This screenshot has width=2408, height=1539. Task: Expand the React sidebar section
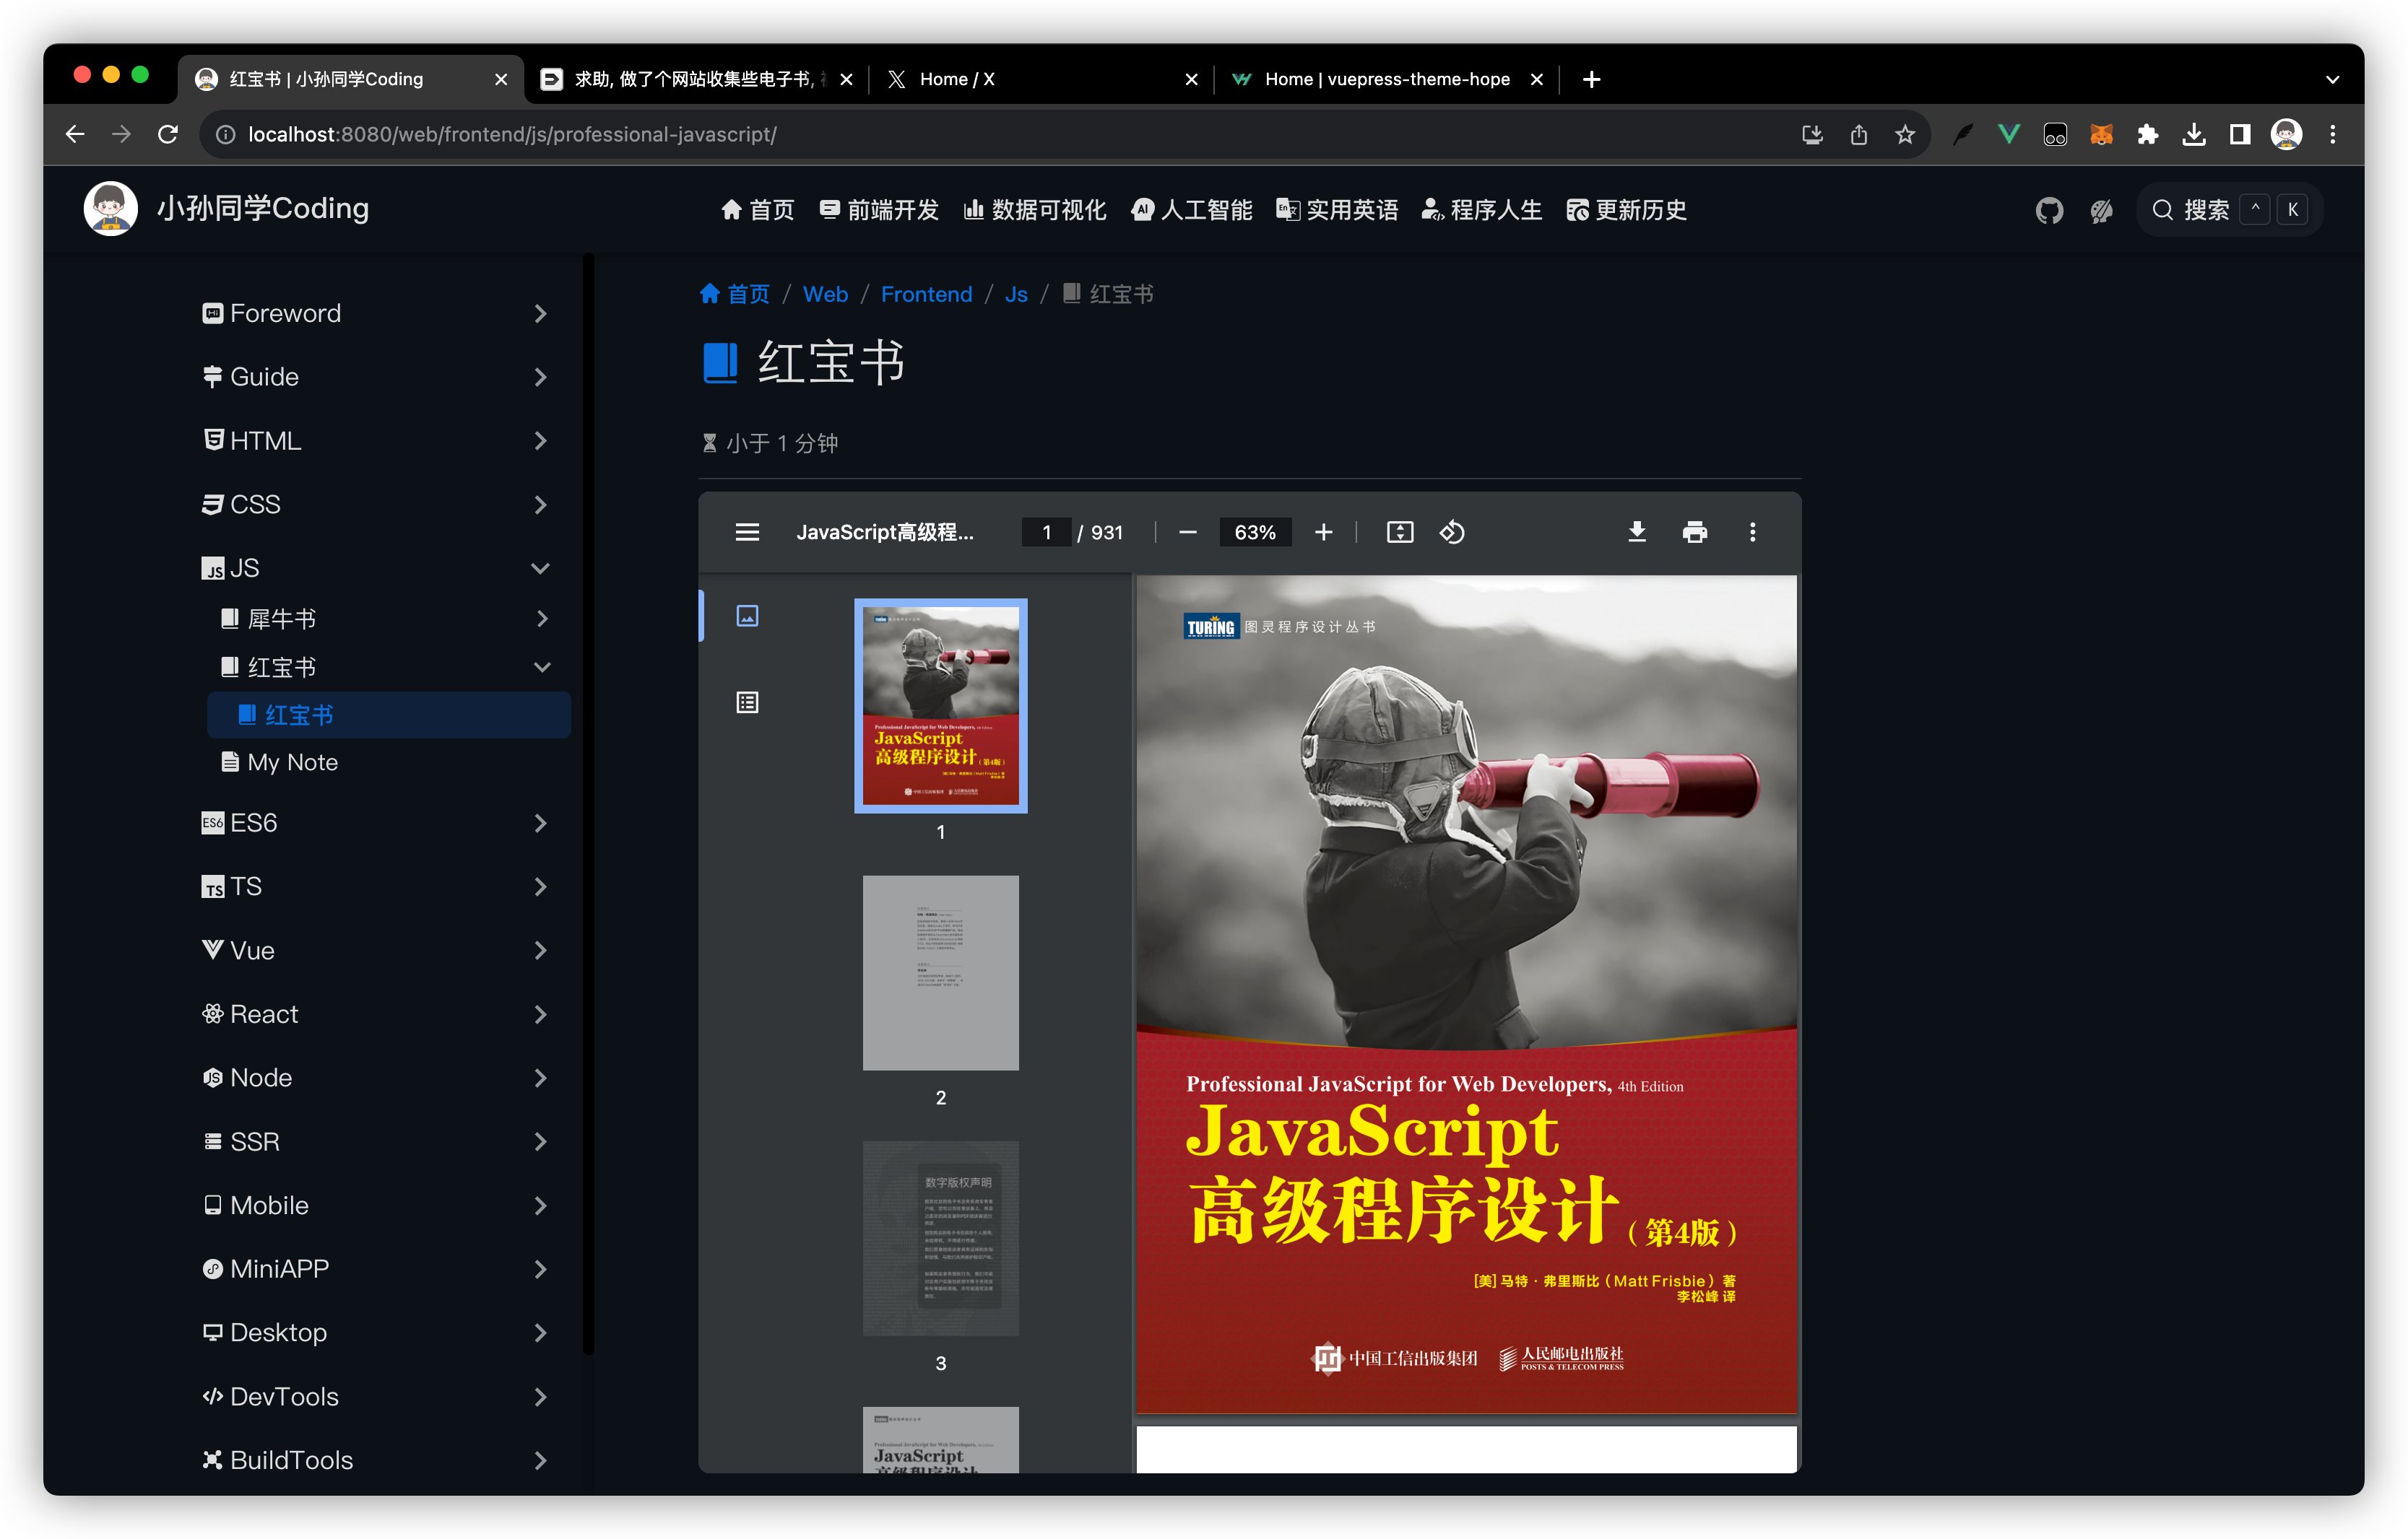[x=376, y=1014]
